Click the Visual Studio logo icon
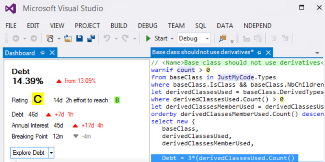The height and width of the screenshot is (162, 325). click(x=11, y=9)
